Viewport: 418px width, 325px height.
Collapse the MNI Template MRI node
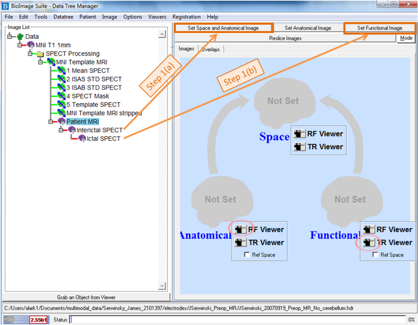[41, 62]
